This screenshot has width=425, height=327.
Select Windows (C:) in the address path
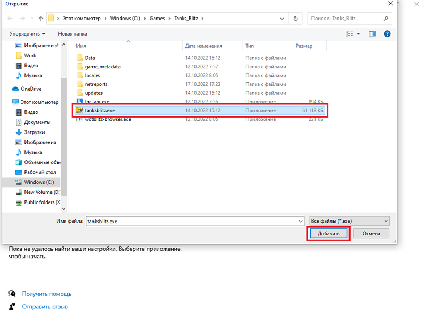pos(125,19)
